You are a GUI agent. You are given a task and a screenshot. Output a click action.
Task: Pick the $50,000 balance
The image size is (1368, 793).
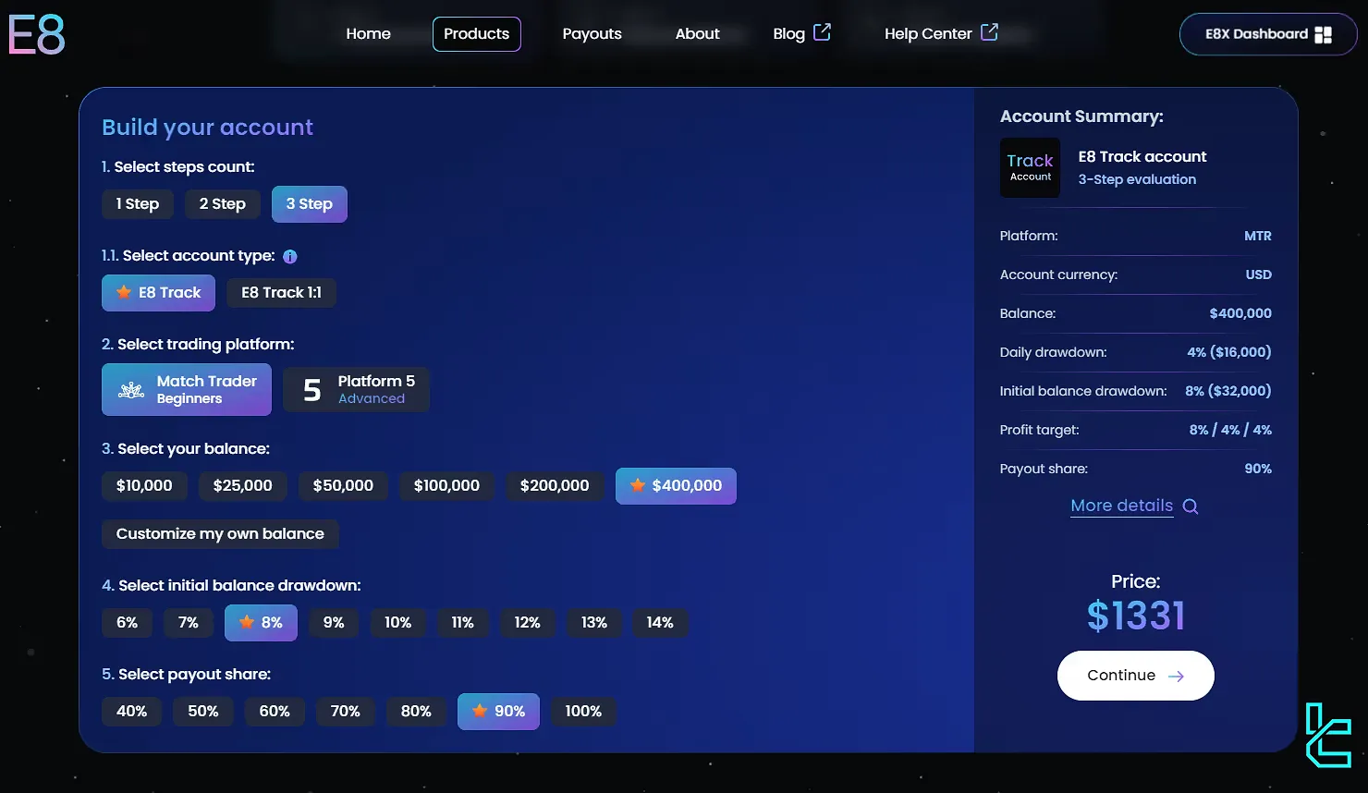click(x=343, y=486)
